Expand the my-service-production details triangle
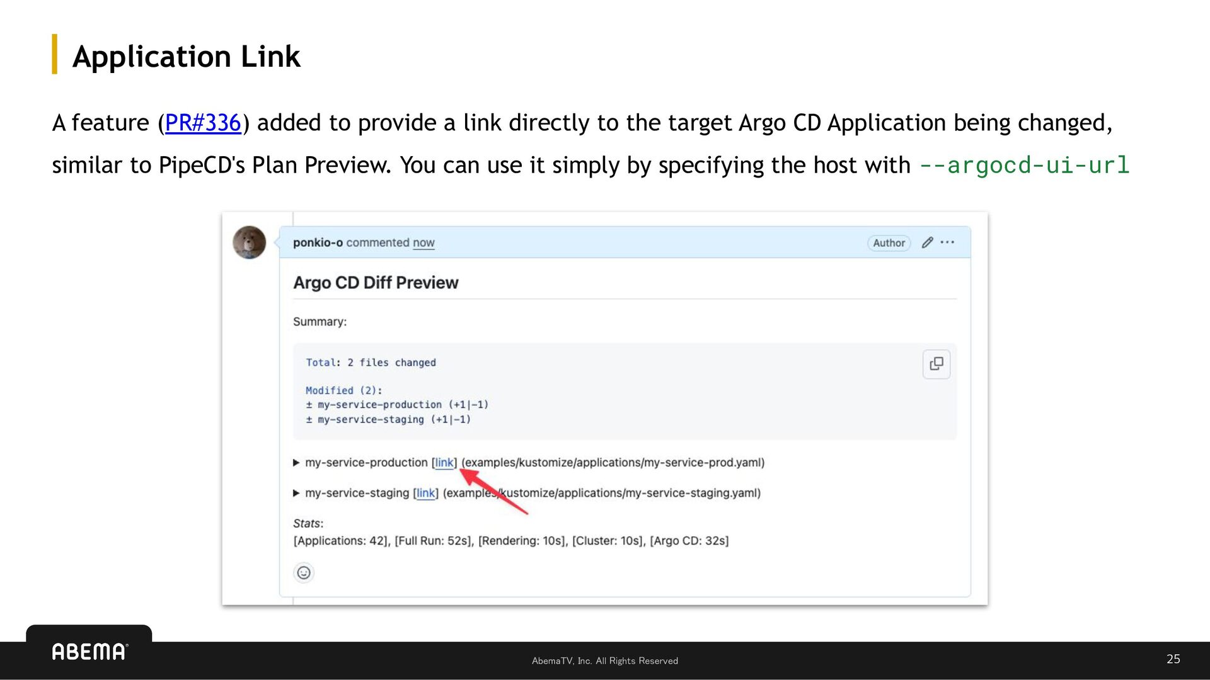The image size is (1210, 680). point(296,463)
